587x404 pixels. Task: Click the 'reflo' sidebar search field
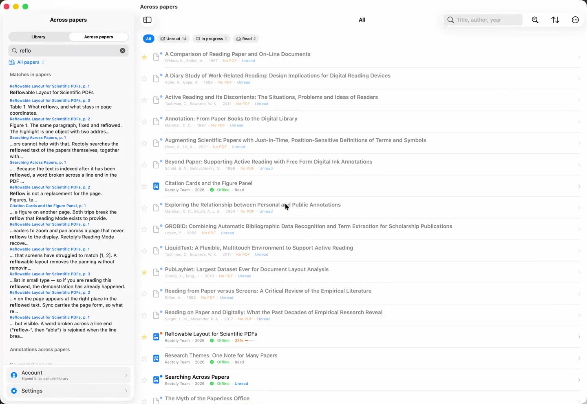pos(68,51)
